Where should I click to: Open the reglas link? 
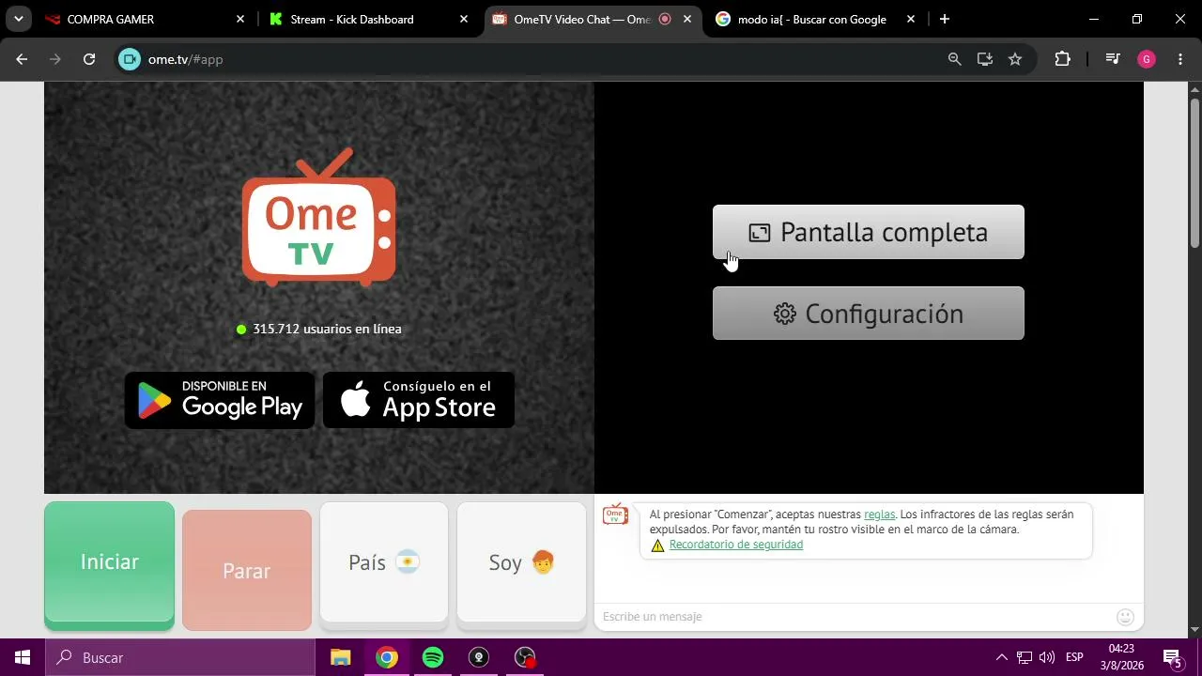[880, 515]
